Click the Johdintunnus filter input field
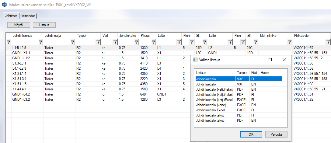 click(x=24, y=42)
